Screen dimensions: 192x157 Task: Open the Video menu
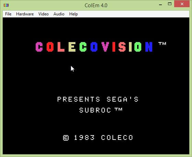44,14
